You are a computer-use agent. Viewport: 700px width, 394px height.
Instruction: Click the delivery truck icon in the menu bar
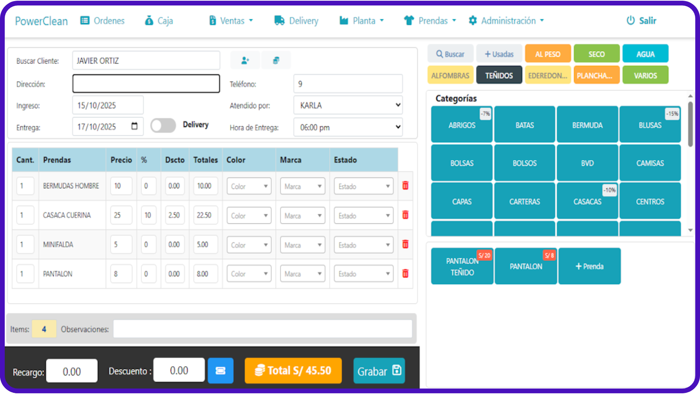point(279,20)
